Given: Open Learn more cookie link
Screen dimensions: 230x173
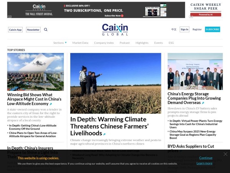Looking at the screenshot, I should pos(204,163).
